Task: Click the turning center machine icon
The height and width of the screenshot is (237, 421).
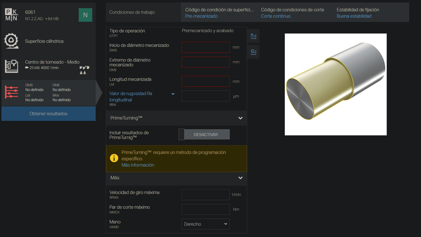Action: (x=12, y=66)
